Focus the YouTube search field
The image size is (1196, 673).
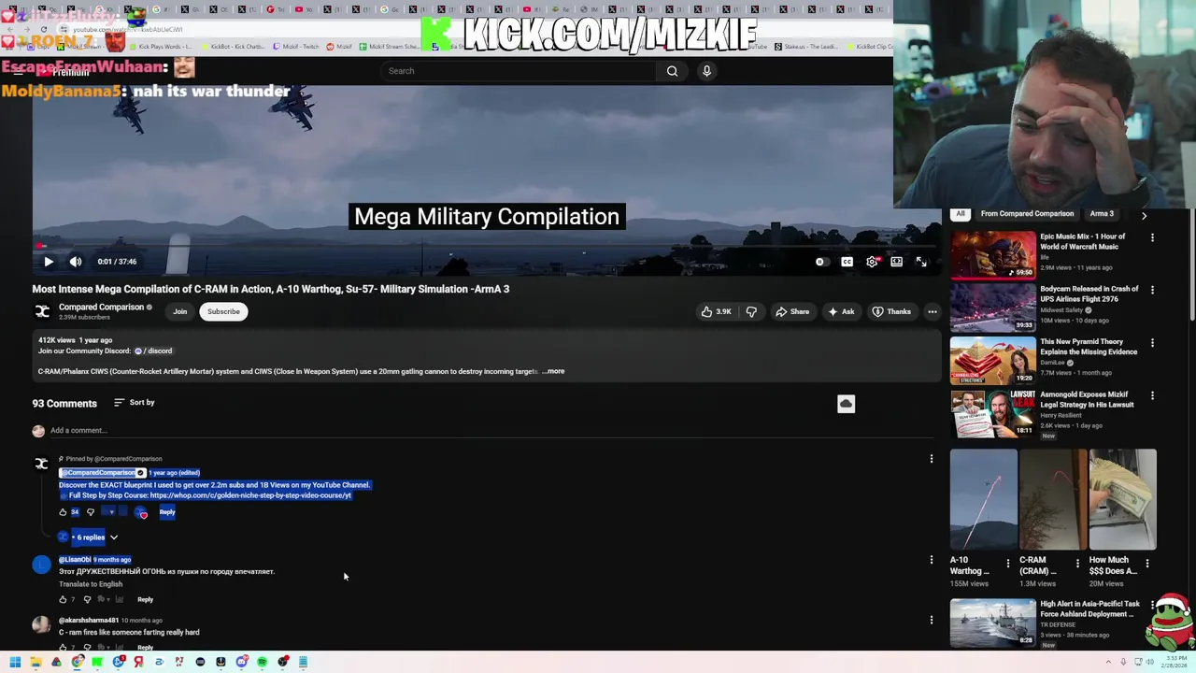click(x=519, y=71)
